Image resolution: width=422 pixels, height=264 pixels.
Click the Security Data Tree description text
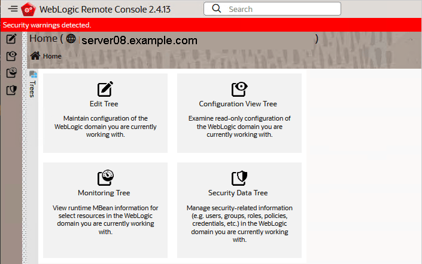click(x=239, y=224)
